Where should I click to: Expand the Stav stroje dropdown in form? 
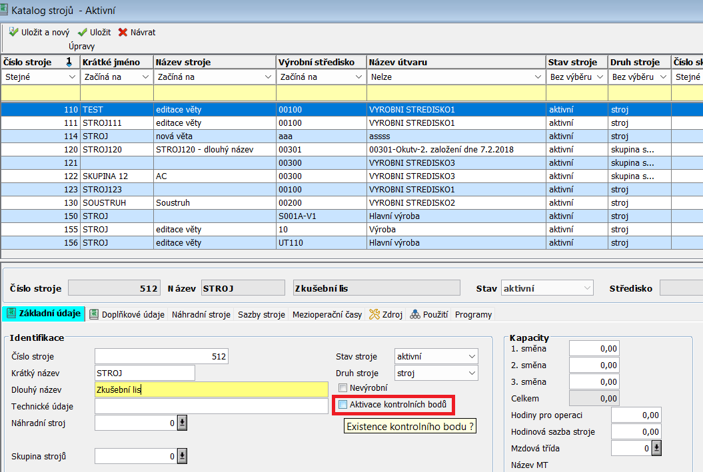[472, 357]
